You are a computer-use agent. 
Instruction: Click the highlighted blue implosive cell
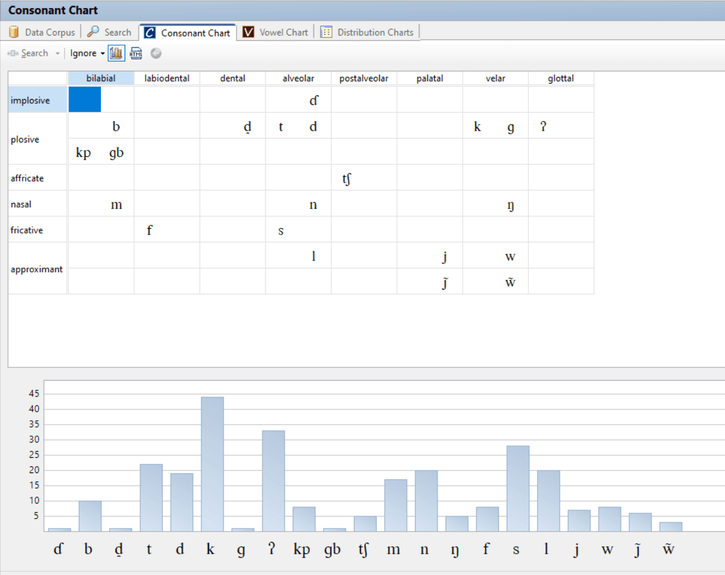pyautogui.click(x=84, y=99)
